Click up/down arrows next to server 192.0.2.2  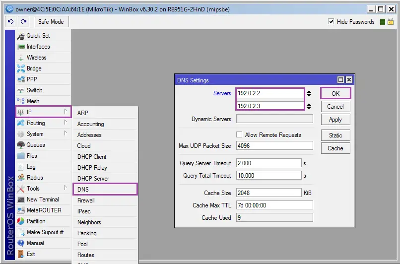[x=309, y=93]
